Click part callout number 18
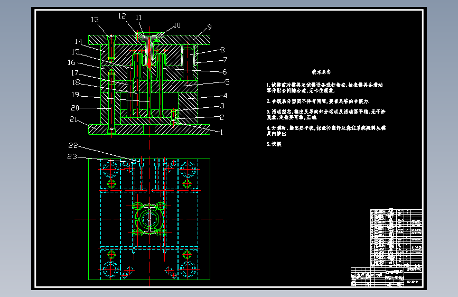 pos(76,82)
